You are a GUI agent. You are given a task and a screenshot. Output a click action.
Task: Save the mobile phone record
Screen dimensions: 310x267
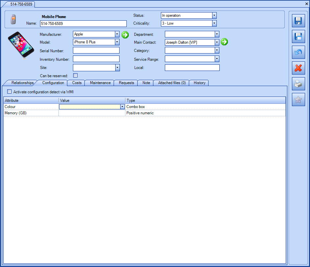(x=298, y=21)
